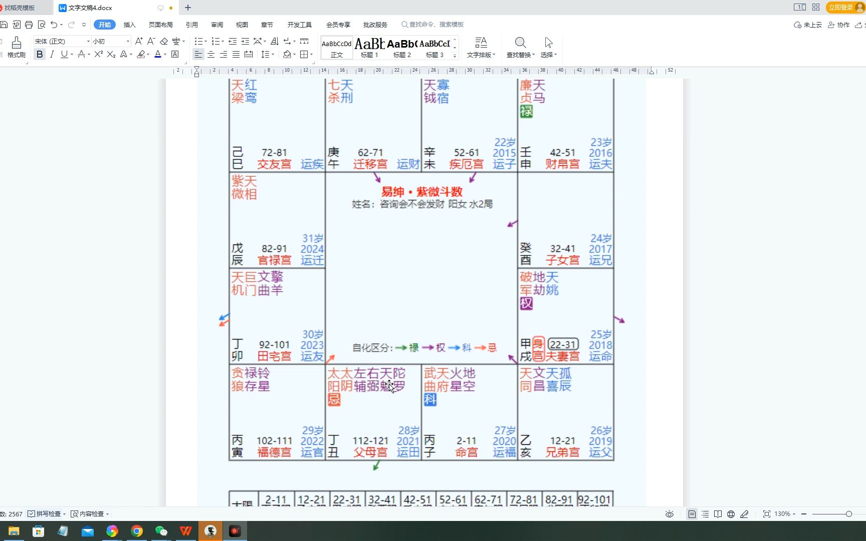Click the zoom slider handle
The image size is (866, 541).
[x=848, y=514]
